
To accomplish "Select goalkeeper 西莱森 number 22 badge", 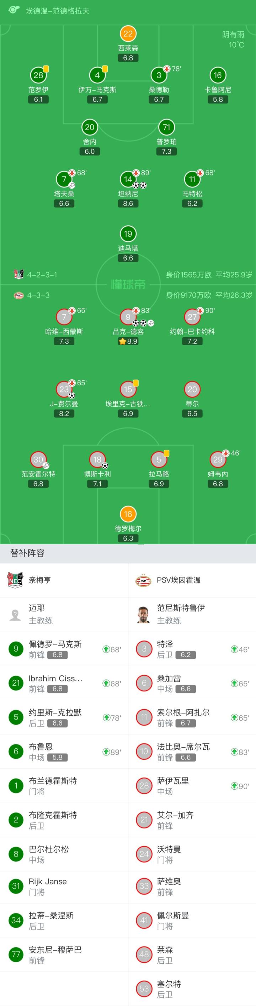I will (128, 33).
